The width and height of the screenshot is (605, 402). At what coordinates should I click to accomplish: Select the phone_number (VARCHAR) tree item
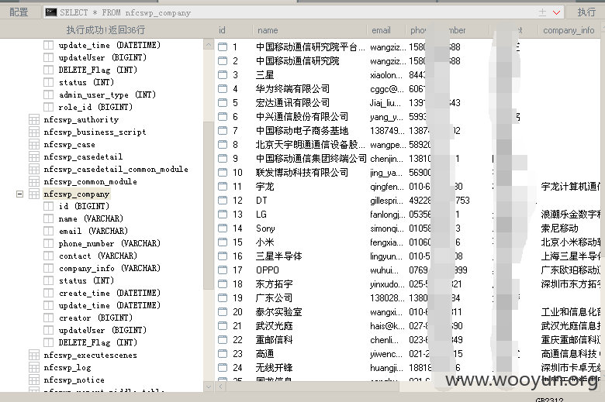click(x=109, y=243)
